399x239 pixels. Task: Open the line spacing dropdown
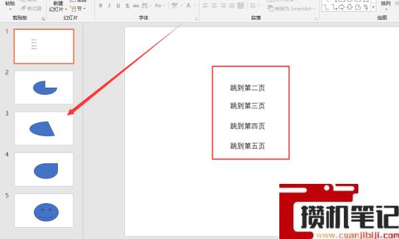[255, 5]
